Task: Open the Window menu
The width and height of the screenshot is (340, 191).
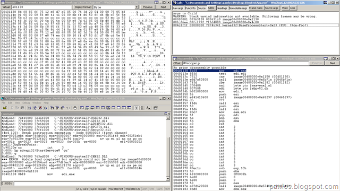Action: coord(37,103)
